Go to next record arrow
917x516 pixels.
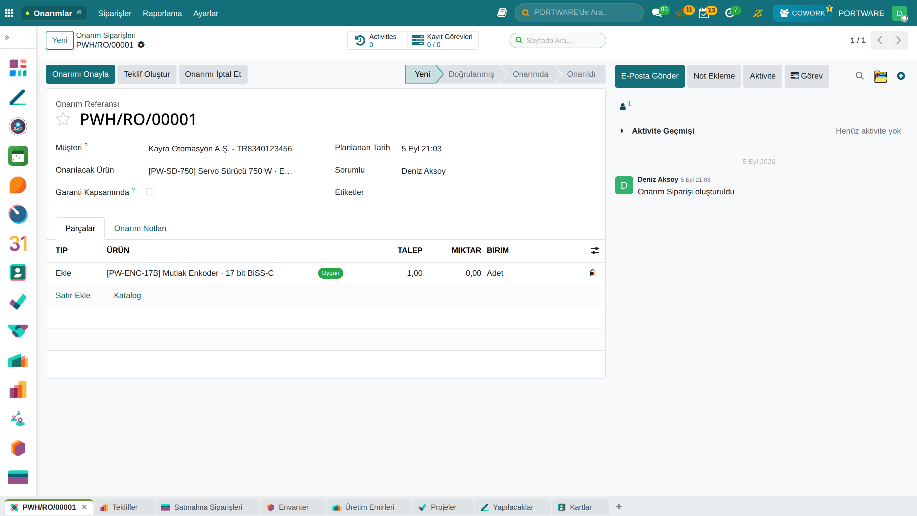click(x=898, y=40)
